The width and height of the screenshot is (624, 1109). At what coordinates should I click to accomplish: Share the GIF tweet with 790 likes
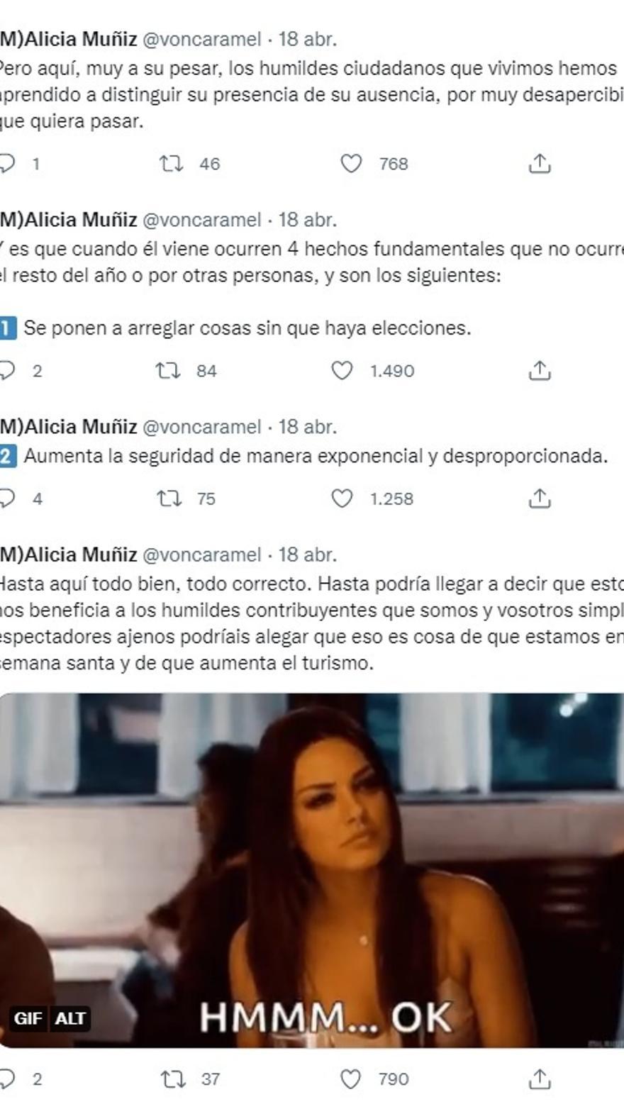pyautogui.click(x=540, y=1079)
